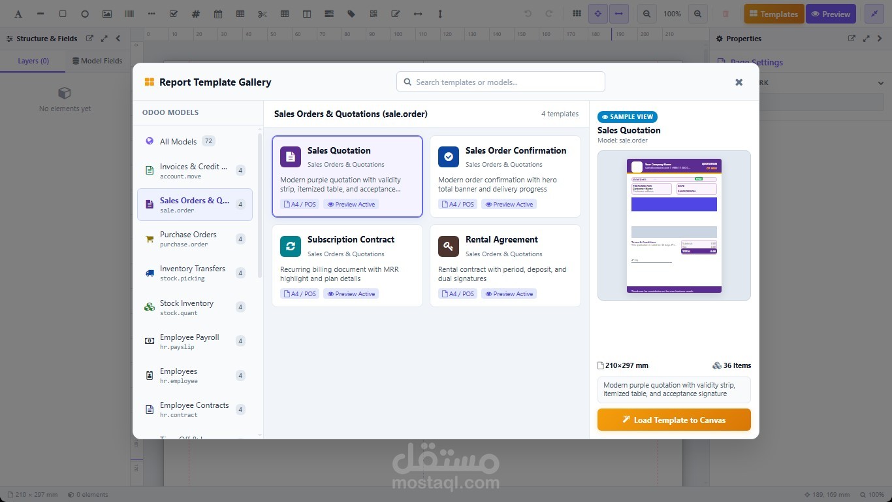Viewport: 892px width, 502px height.
Task: Select the Tag element tool
Action: click(x=351, y=14)
